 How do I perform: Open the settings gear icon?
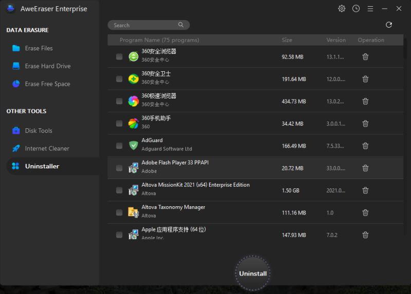point(341,9)
